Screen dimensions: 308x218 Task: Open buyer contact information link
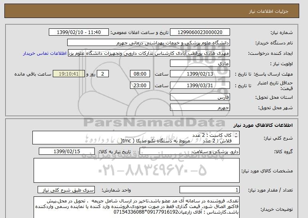[44, 54]
